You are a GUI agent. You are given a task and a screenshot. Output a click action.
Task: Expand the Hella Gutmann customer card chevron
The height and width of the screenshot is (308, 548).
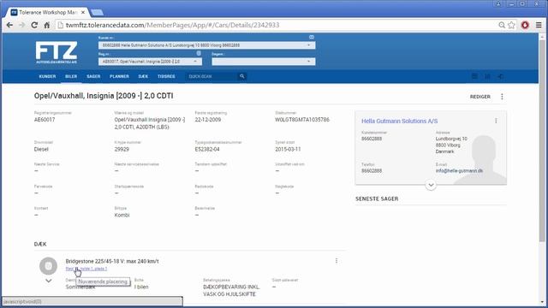[x=431, y=185]
